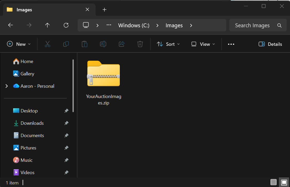Image resolution: width=290 pixels, height=187 pixels.
Task: Click the Share icon
Action: pyautogui.click(x=122, y=44)
